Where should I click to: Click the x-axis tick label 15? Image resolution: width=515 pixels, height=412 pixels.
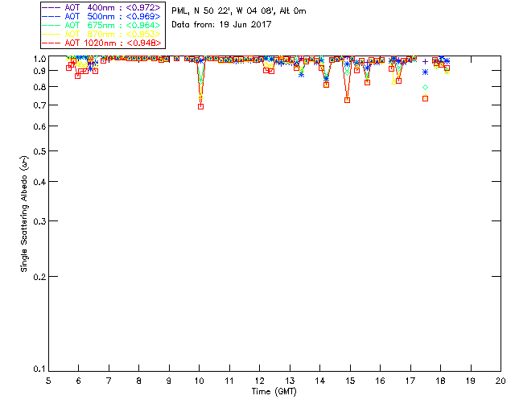pyautogui.click(x=350, y=381)
